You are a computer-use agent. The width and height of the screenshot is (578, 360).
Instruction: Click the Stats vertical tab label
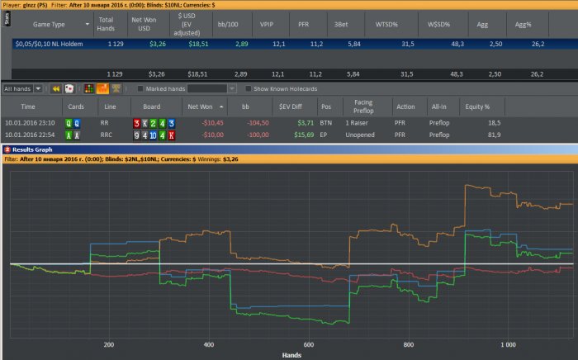(7, 18)
